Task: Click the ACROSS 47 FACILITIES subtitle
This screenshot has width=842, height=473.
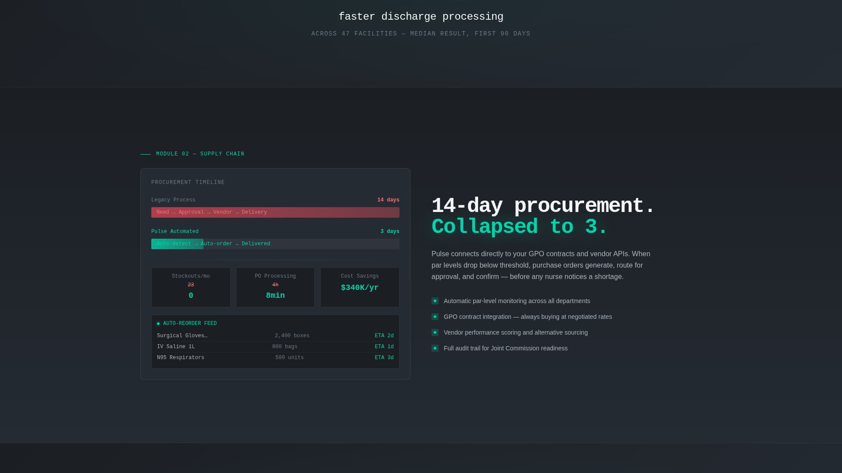Action: 421,34
